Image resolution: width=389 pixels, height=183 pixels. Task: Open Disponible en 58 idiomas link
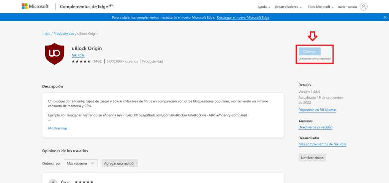click(318, 110)
